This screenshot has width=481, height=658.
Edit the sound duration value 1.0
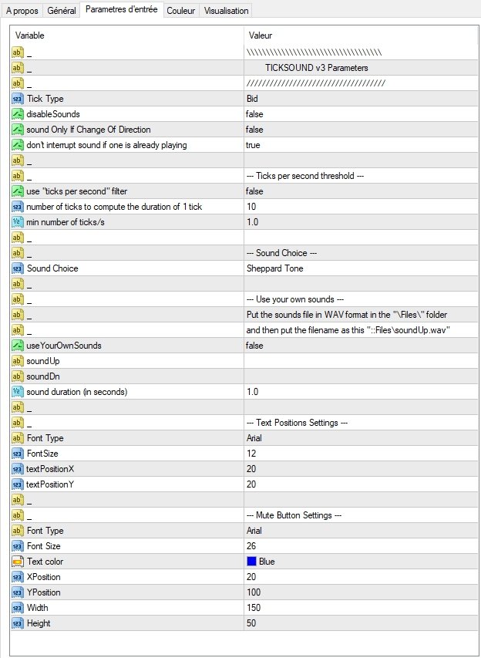click(x=361, y=392)
